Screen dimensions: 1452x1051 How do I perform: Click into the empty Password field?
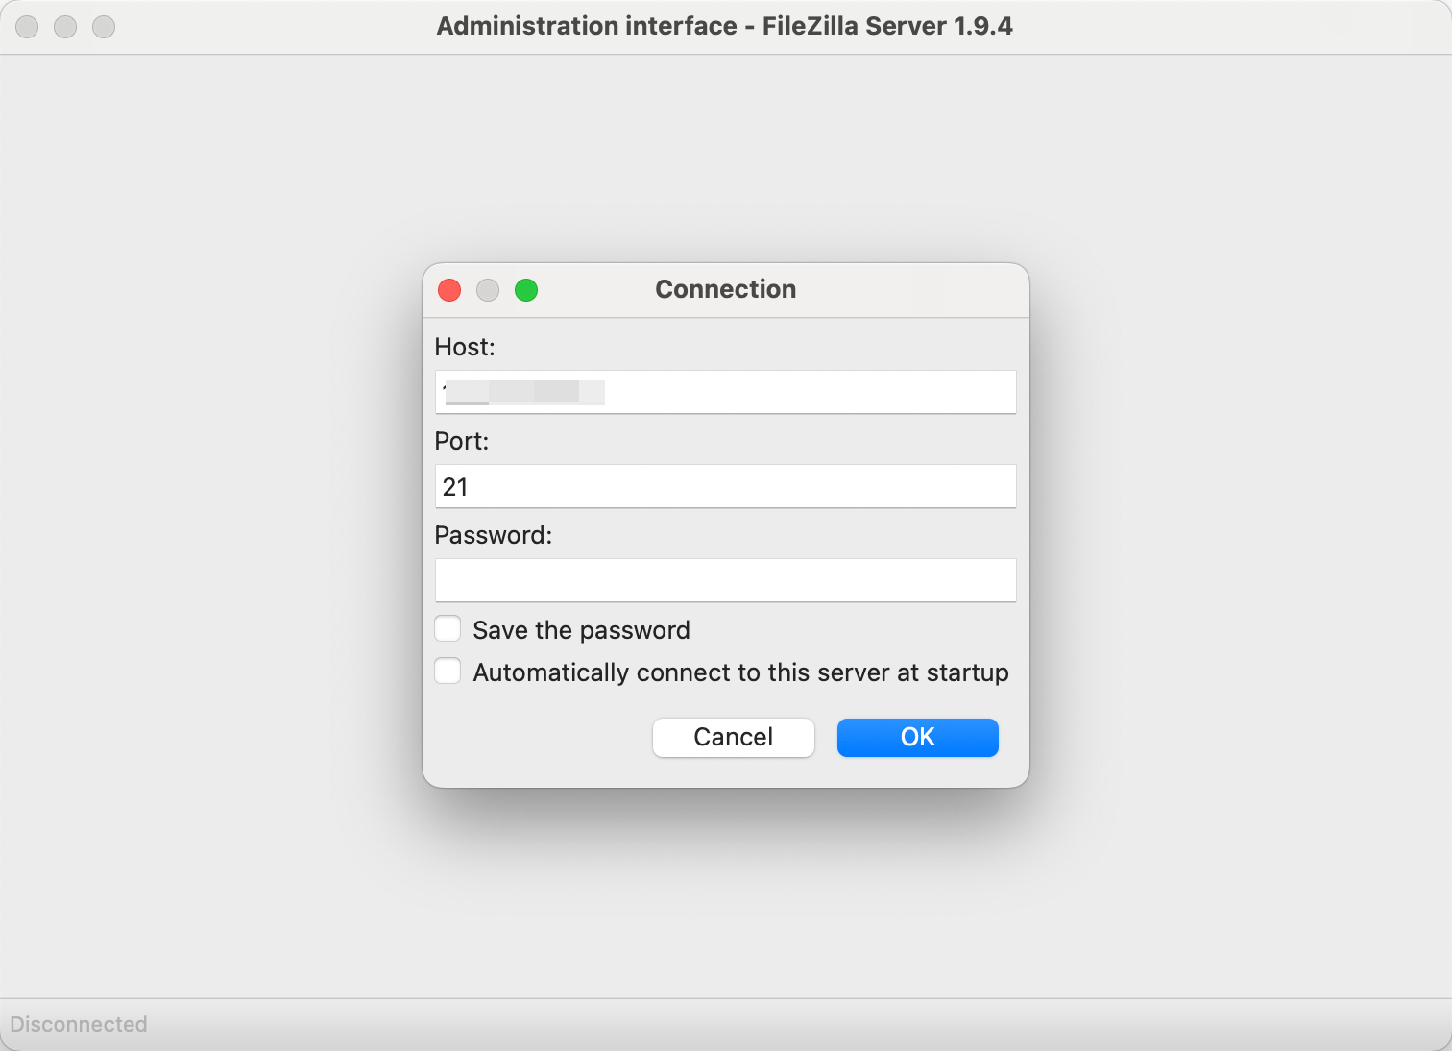pos(726,580)
